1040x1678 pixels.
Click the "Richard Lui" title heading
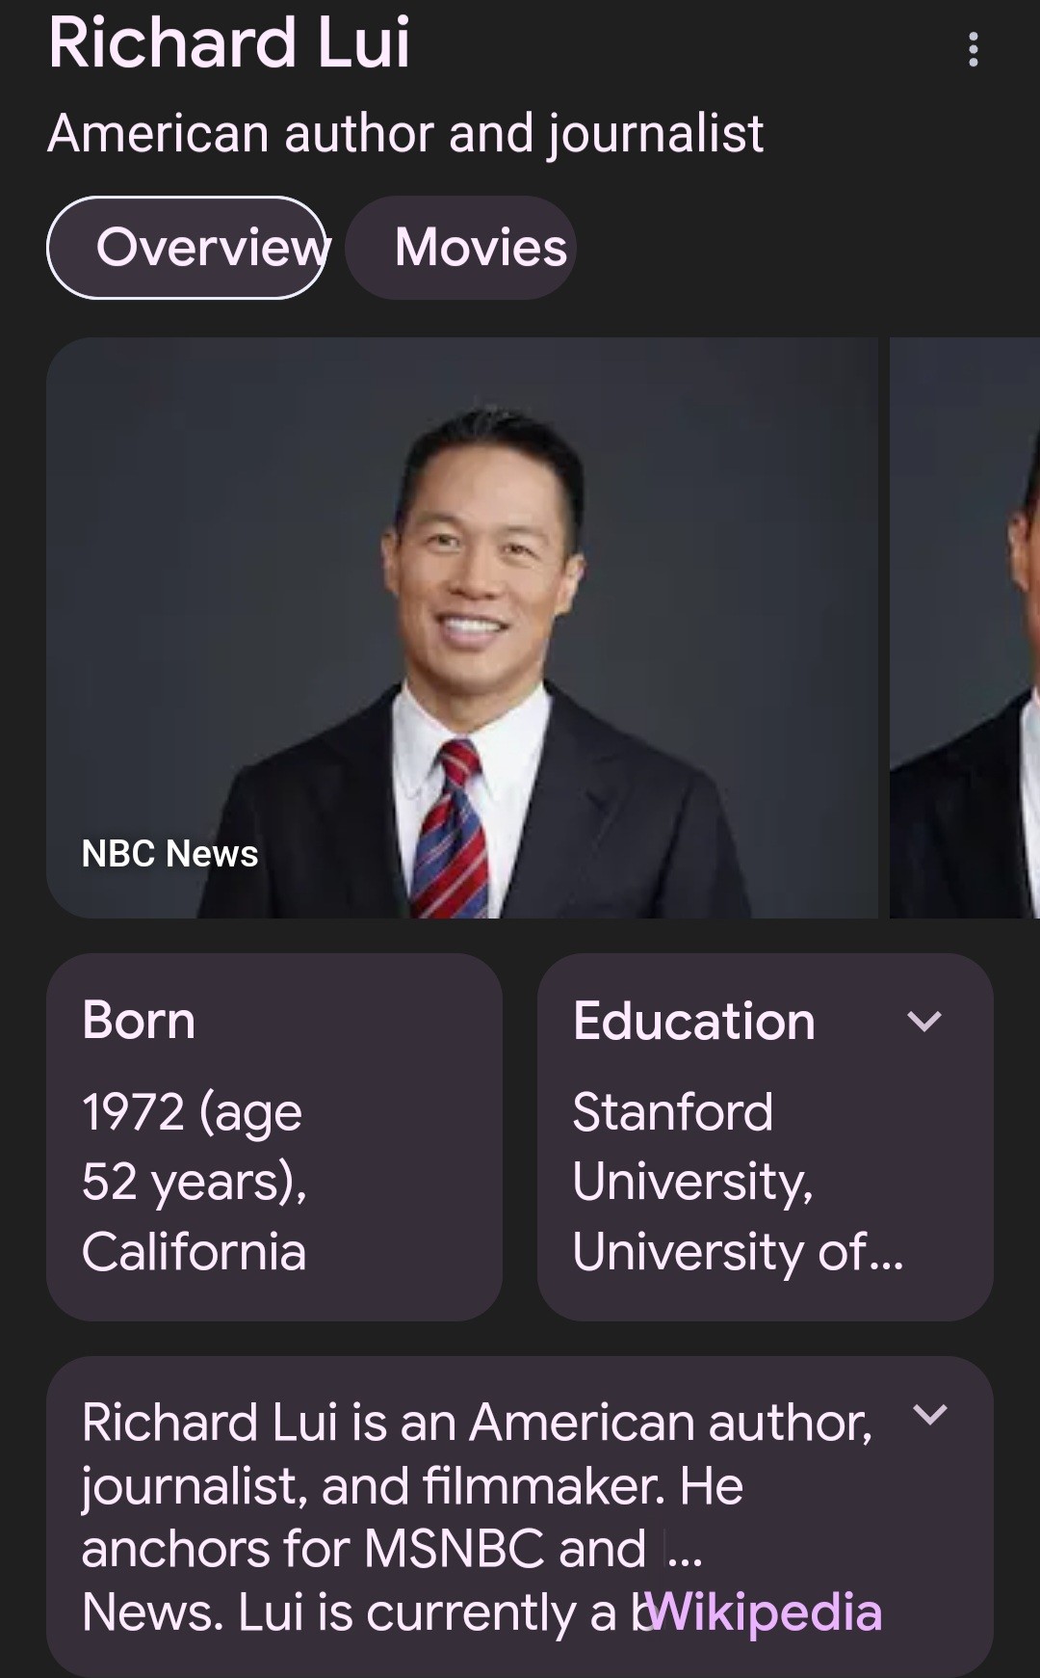point(229,43)
